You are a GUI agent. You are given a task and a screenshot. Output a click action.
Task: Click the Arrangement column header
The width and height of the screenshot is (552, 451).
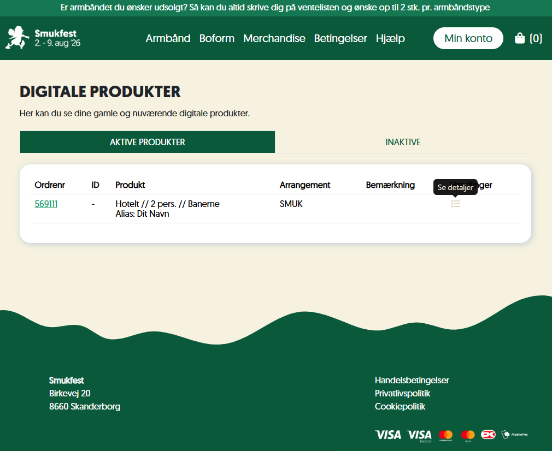coord(305,185)
